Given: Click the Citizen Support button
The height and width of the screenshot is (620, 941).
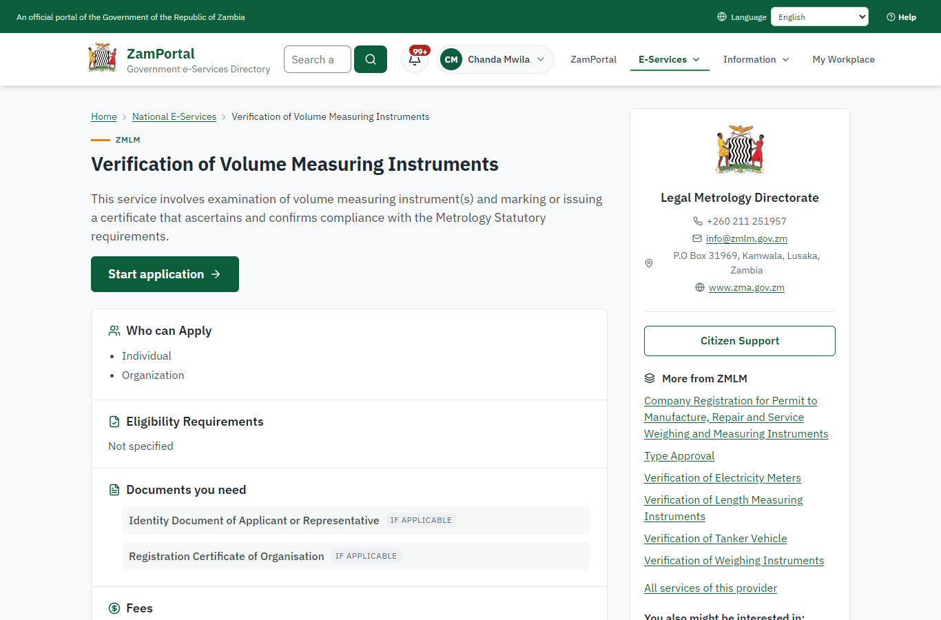Looking at the screenshot, I should tap(740, 341).
